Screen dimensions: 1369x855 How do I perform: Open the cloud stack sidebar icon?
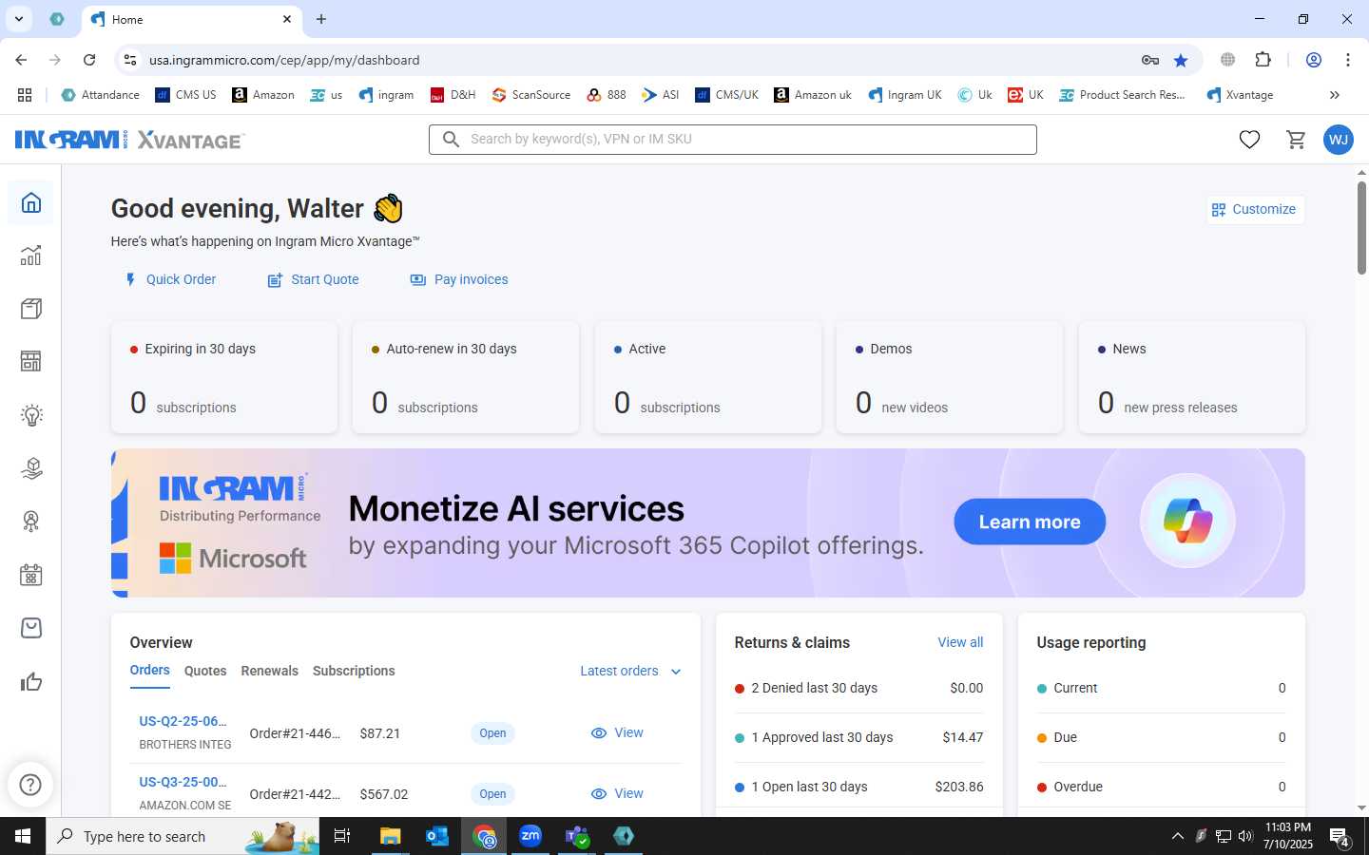[x=31, y=468]
